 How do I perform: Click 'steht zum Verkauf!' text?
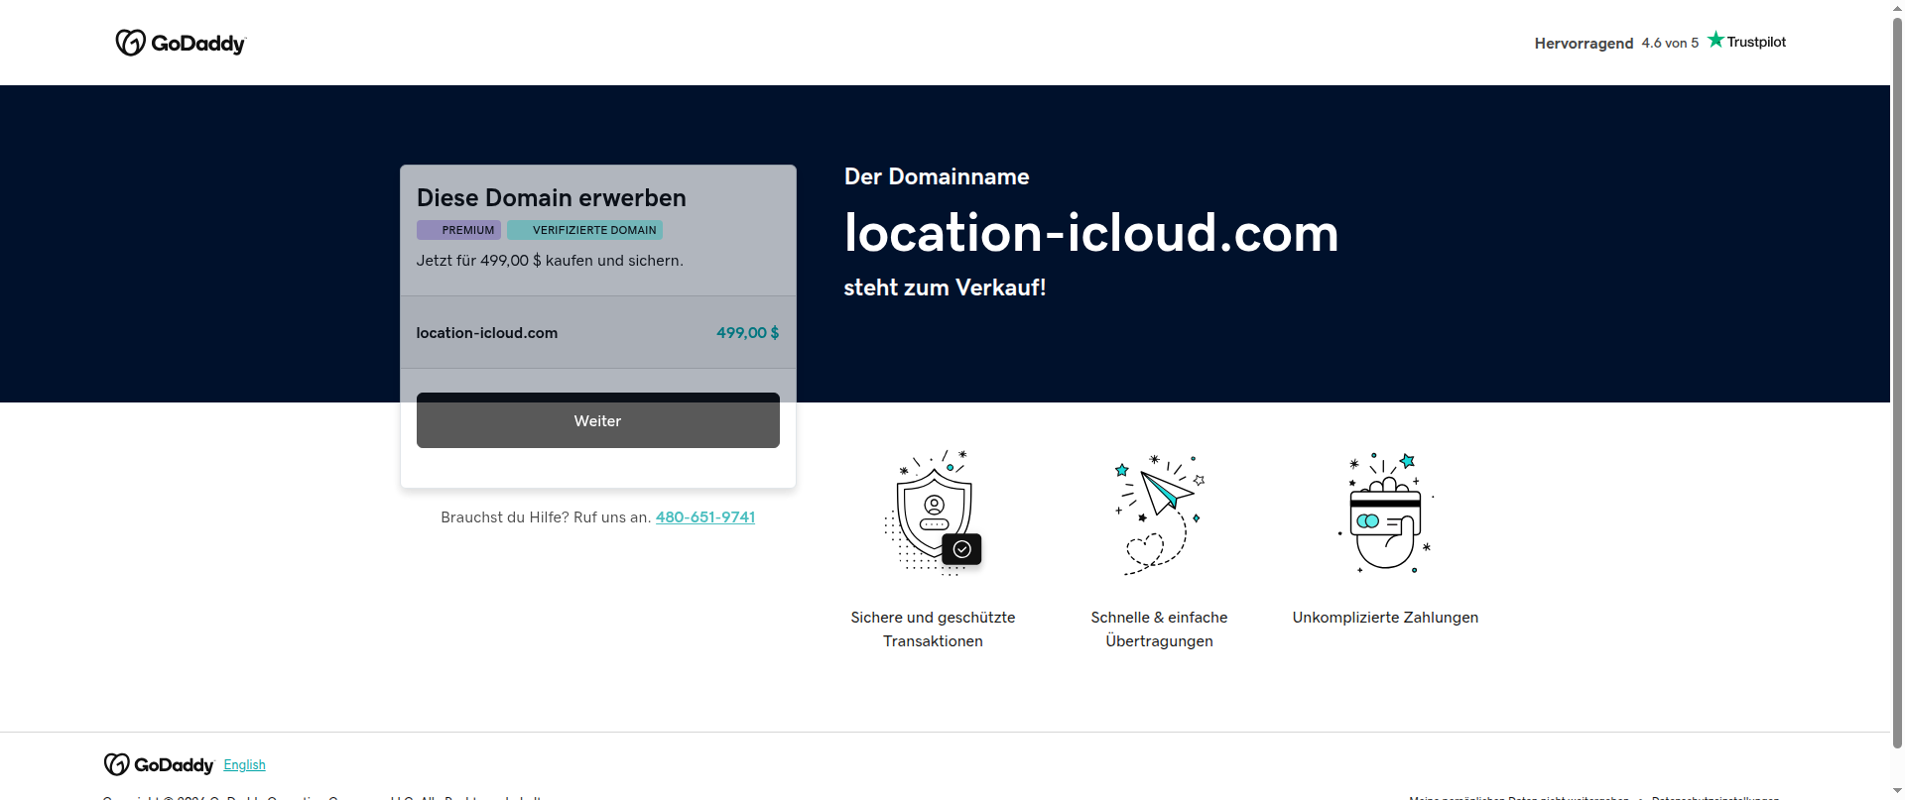pyautogui.click(x=945, y=287)
